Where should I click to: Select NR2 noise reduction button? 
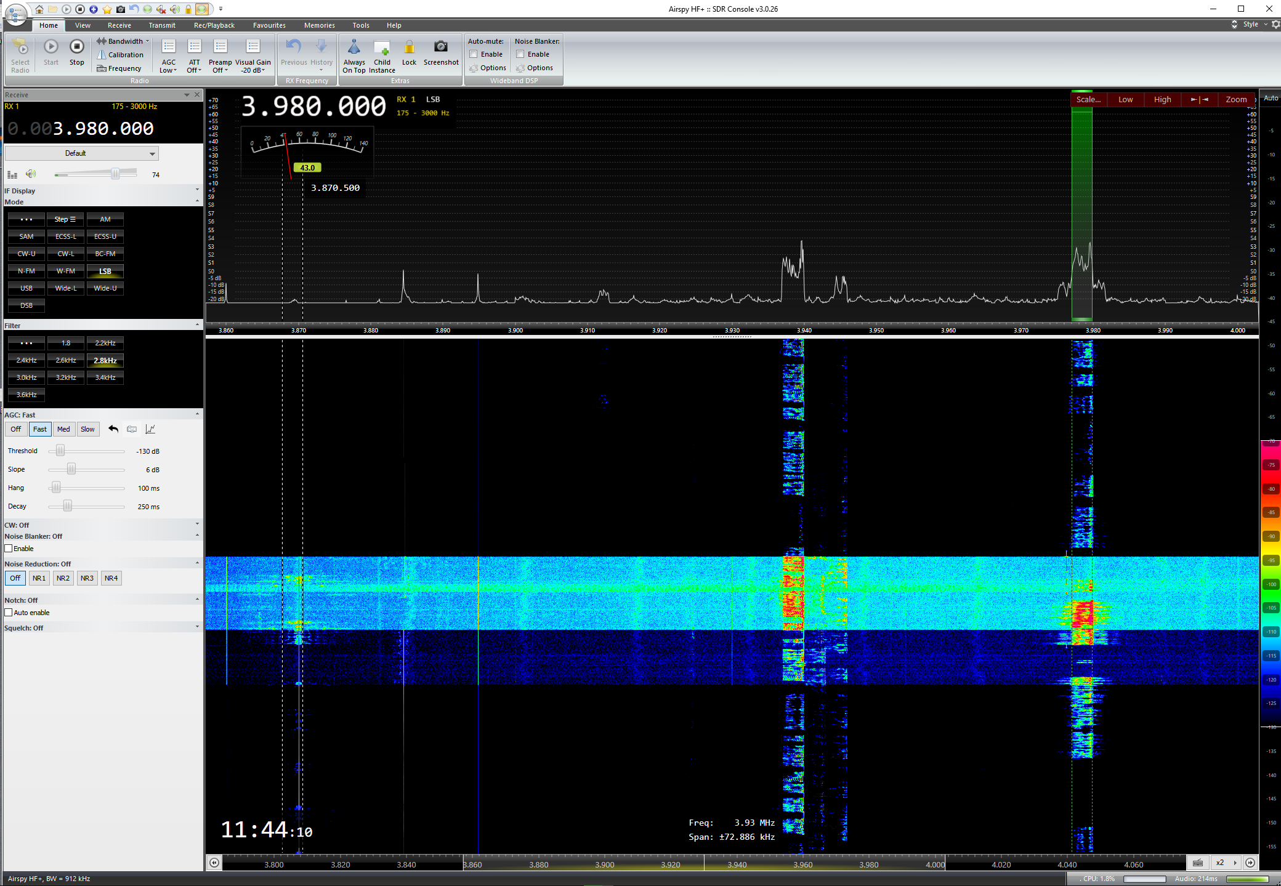tap(63, 578)
